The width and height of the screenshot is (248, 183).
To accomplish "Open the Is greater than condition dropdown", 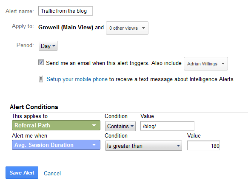I will [x=143, y=146].
